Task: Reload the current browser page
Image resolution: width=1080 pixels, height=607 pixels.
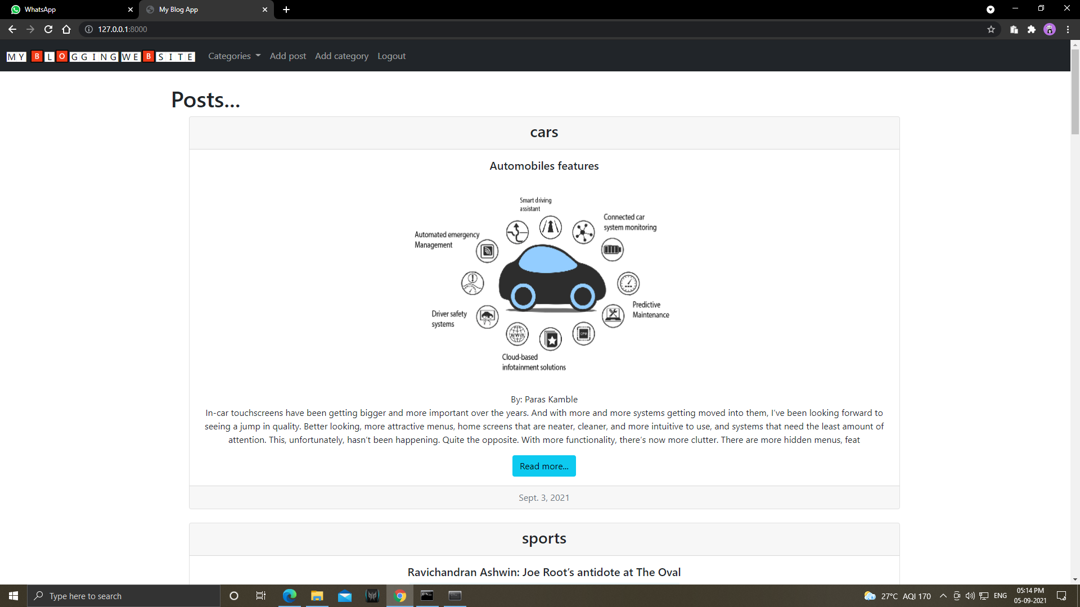Action: 48,29
